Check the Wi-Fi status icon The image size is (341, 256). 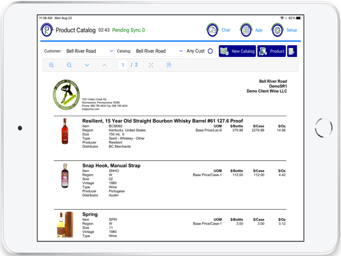click(x=282, y=18)
